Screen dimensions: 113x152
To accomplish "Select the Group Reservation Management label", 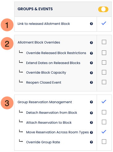I will click(x=45, y=102).
